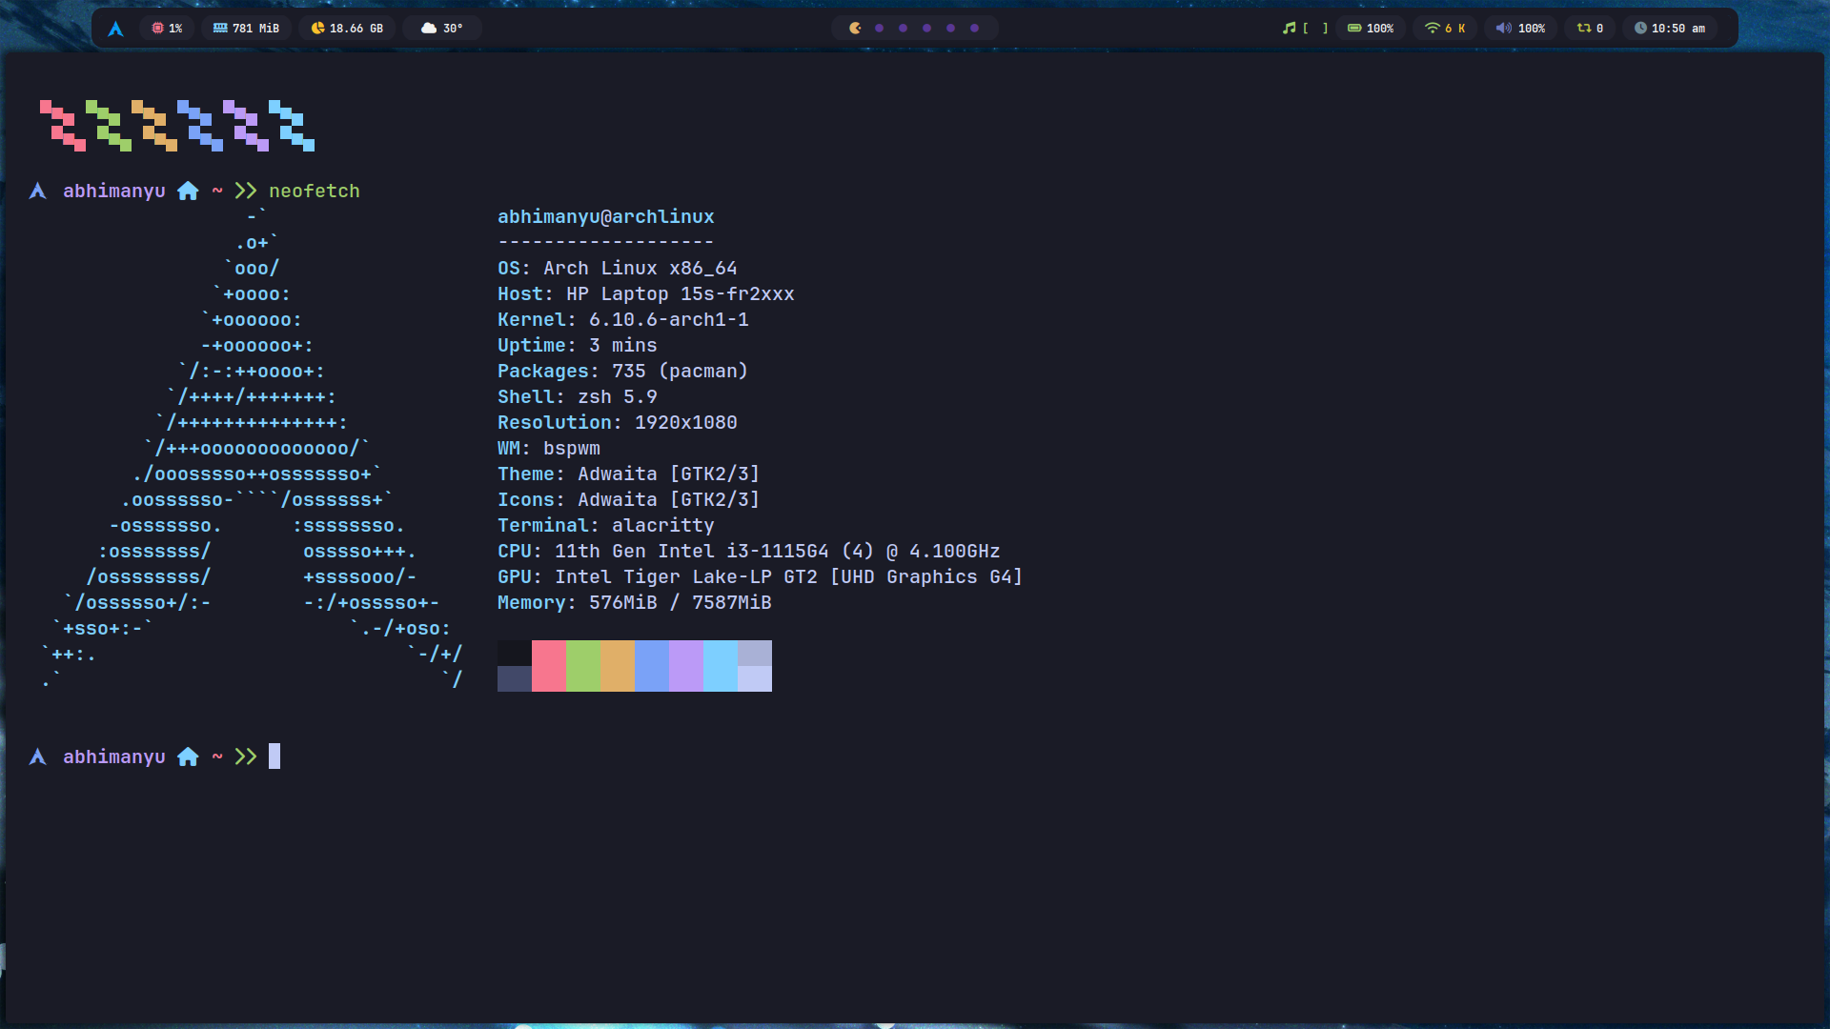Open the CPU usage 1% module
1830x1029 pixels.
tap(167, 29)
